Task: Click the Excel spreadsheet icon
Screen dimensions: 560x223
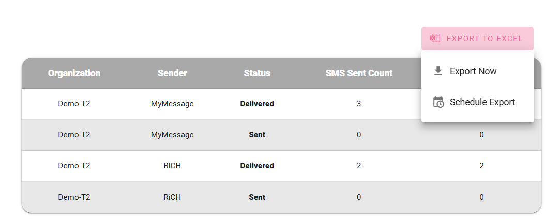Action: point(435,38)
